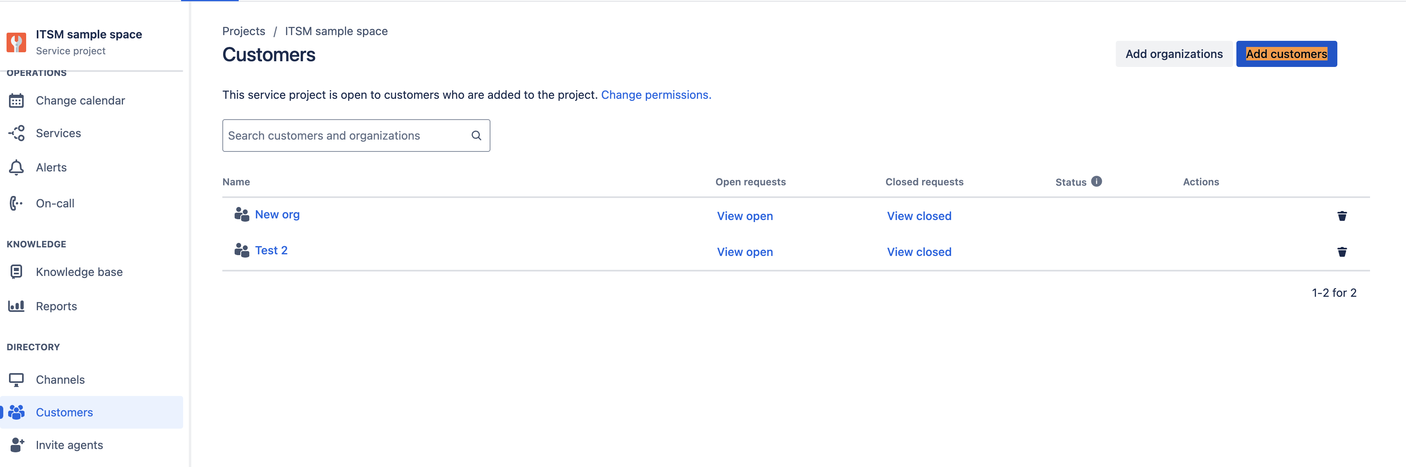
Task: View closed requests for New org
Action: 918,216
